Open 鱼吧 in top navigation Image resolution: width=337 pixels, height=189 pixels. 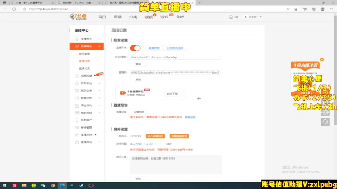point(180,17)
